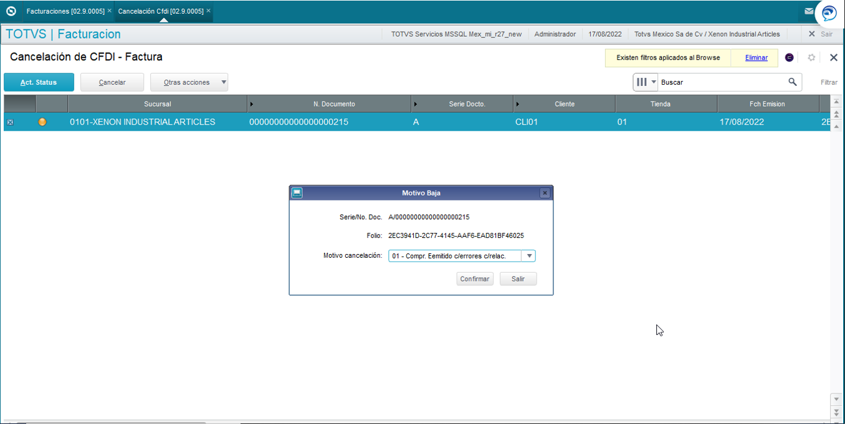Viewport: 845px width, 424px height.
Task: Open the chat assistant bubble icon
Action: [829, 13]
